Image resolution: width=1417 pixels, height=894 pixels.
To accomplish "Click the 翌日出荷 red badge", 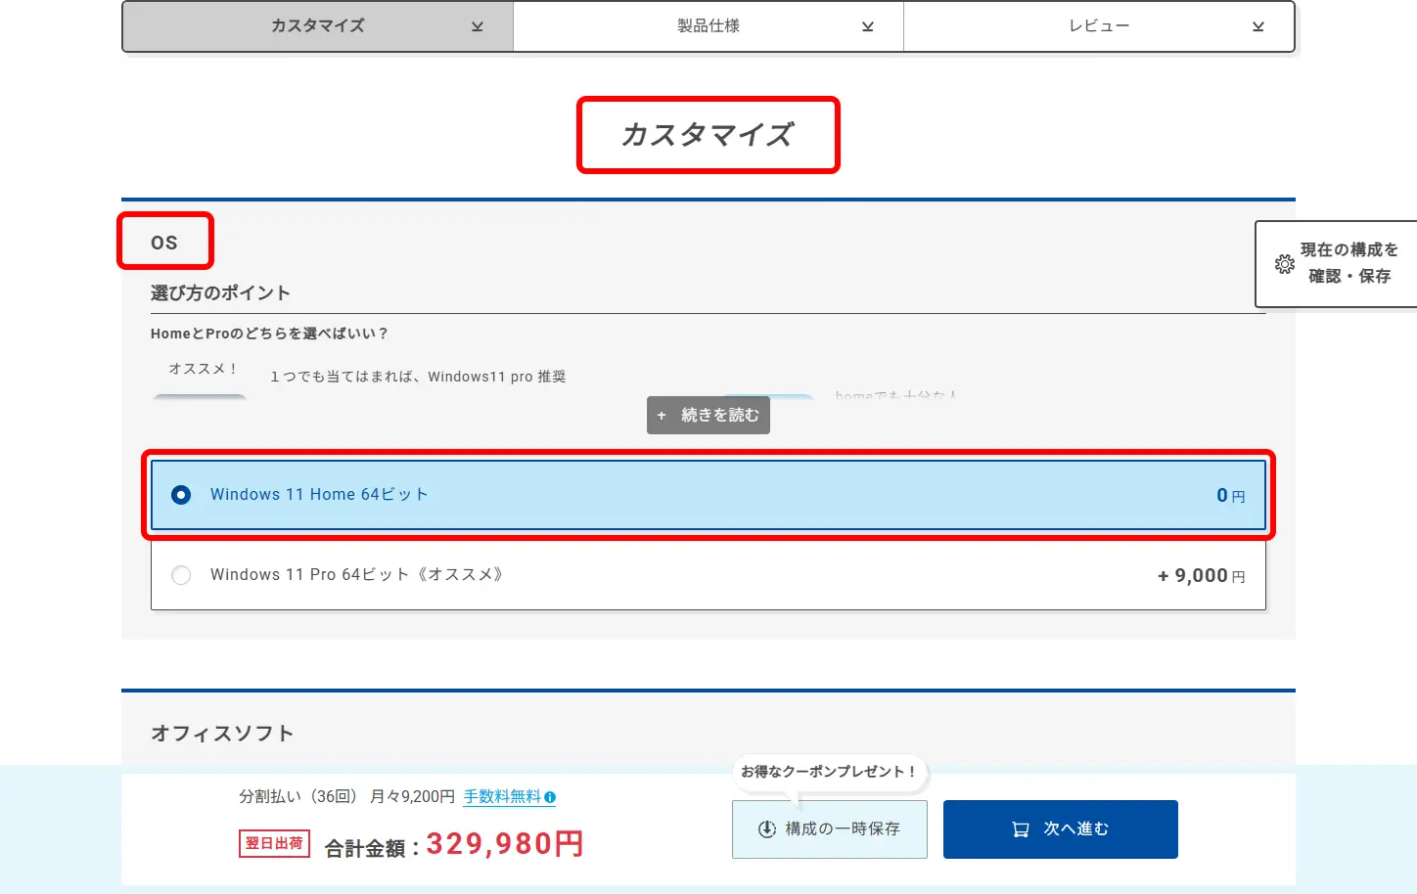I will 274,843.
